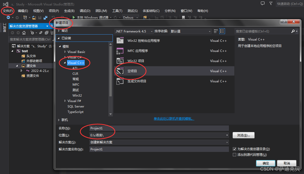Click the search magnifier in template search box

293,31
